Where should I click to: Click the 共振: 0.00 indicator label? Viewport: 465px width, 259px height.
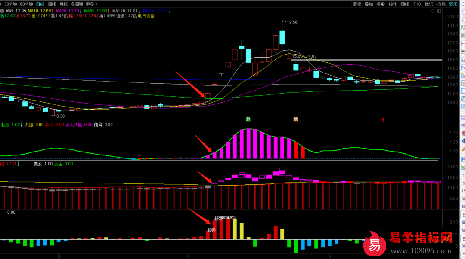click(x=34, y=125)
